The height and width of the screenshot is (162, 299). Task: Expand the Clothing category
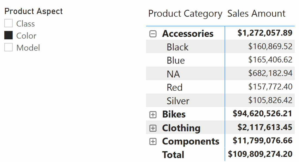pyautogui.click(x=153, y=128)
